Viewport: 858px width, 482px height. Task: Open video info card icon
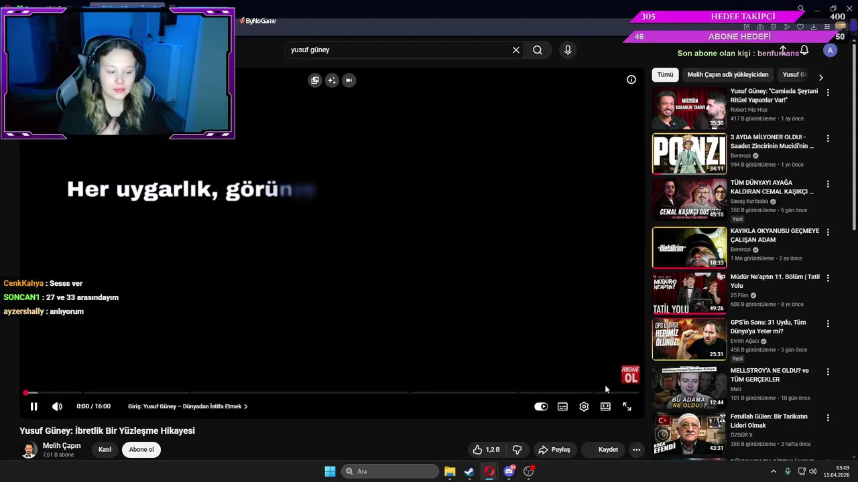click(631, 80)
